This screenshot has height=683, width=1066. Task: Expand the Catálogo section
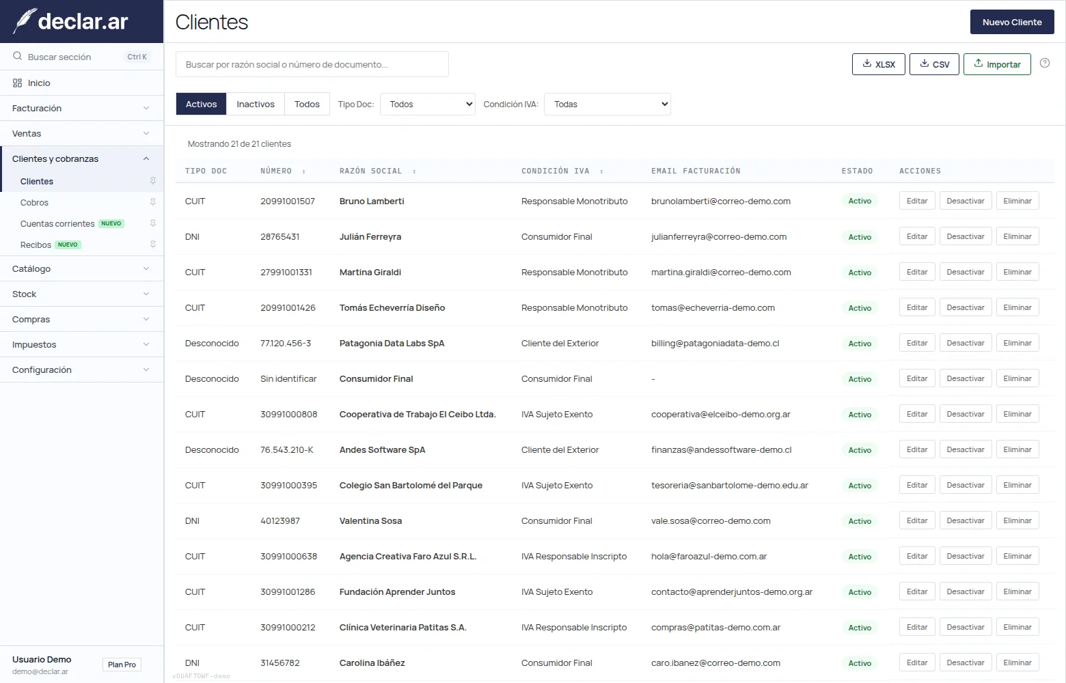coord(82,268)
